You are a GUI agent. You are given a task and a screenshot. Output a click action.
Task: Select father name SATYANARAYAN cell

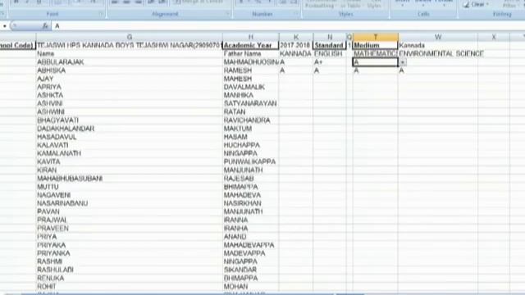pyautogui.click(x=251, y=103)
